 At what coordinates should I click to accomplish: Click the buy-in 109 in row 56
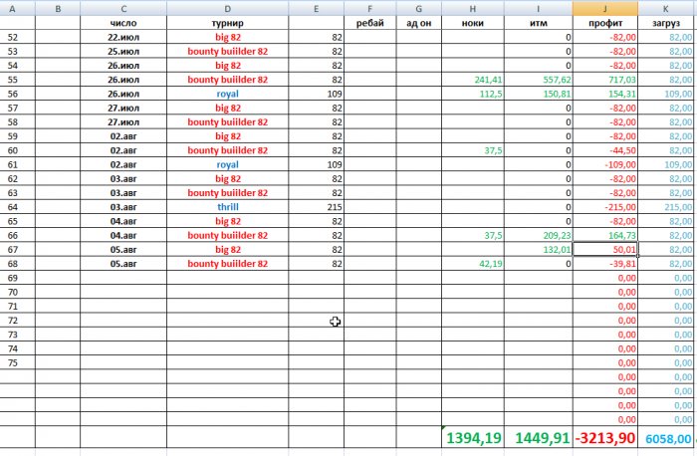click(316, 94)
